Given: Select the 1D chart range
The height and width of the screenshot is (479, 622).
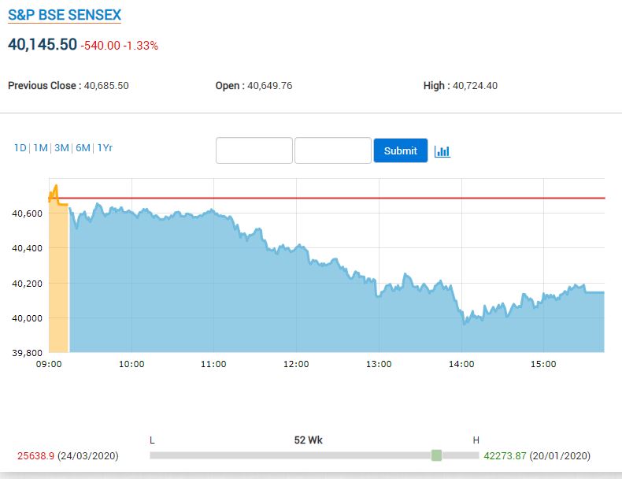Looking at the screenshot, I should click(x=20, y=147).
